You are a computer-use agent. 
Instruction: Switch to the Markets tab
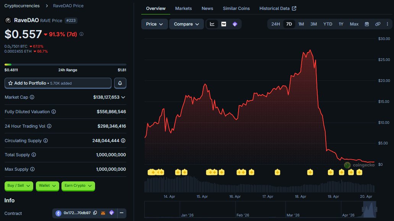coord(183,8)
